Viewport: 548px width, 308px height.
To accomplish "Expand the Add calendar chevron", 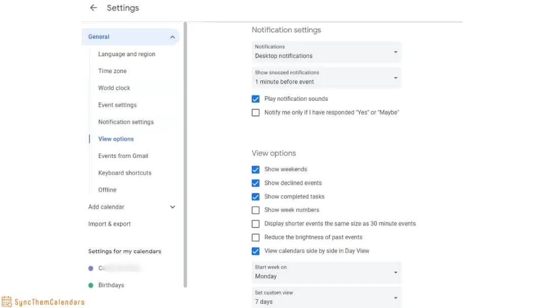I will [173, 207].
